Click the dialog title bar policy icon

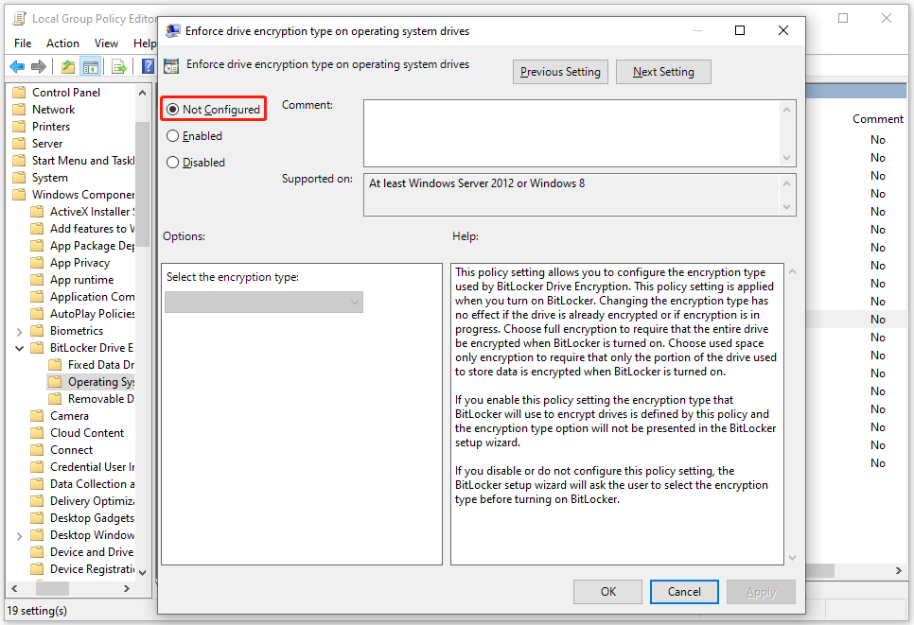[x=172, y=31]
